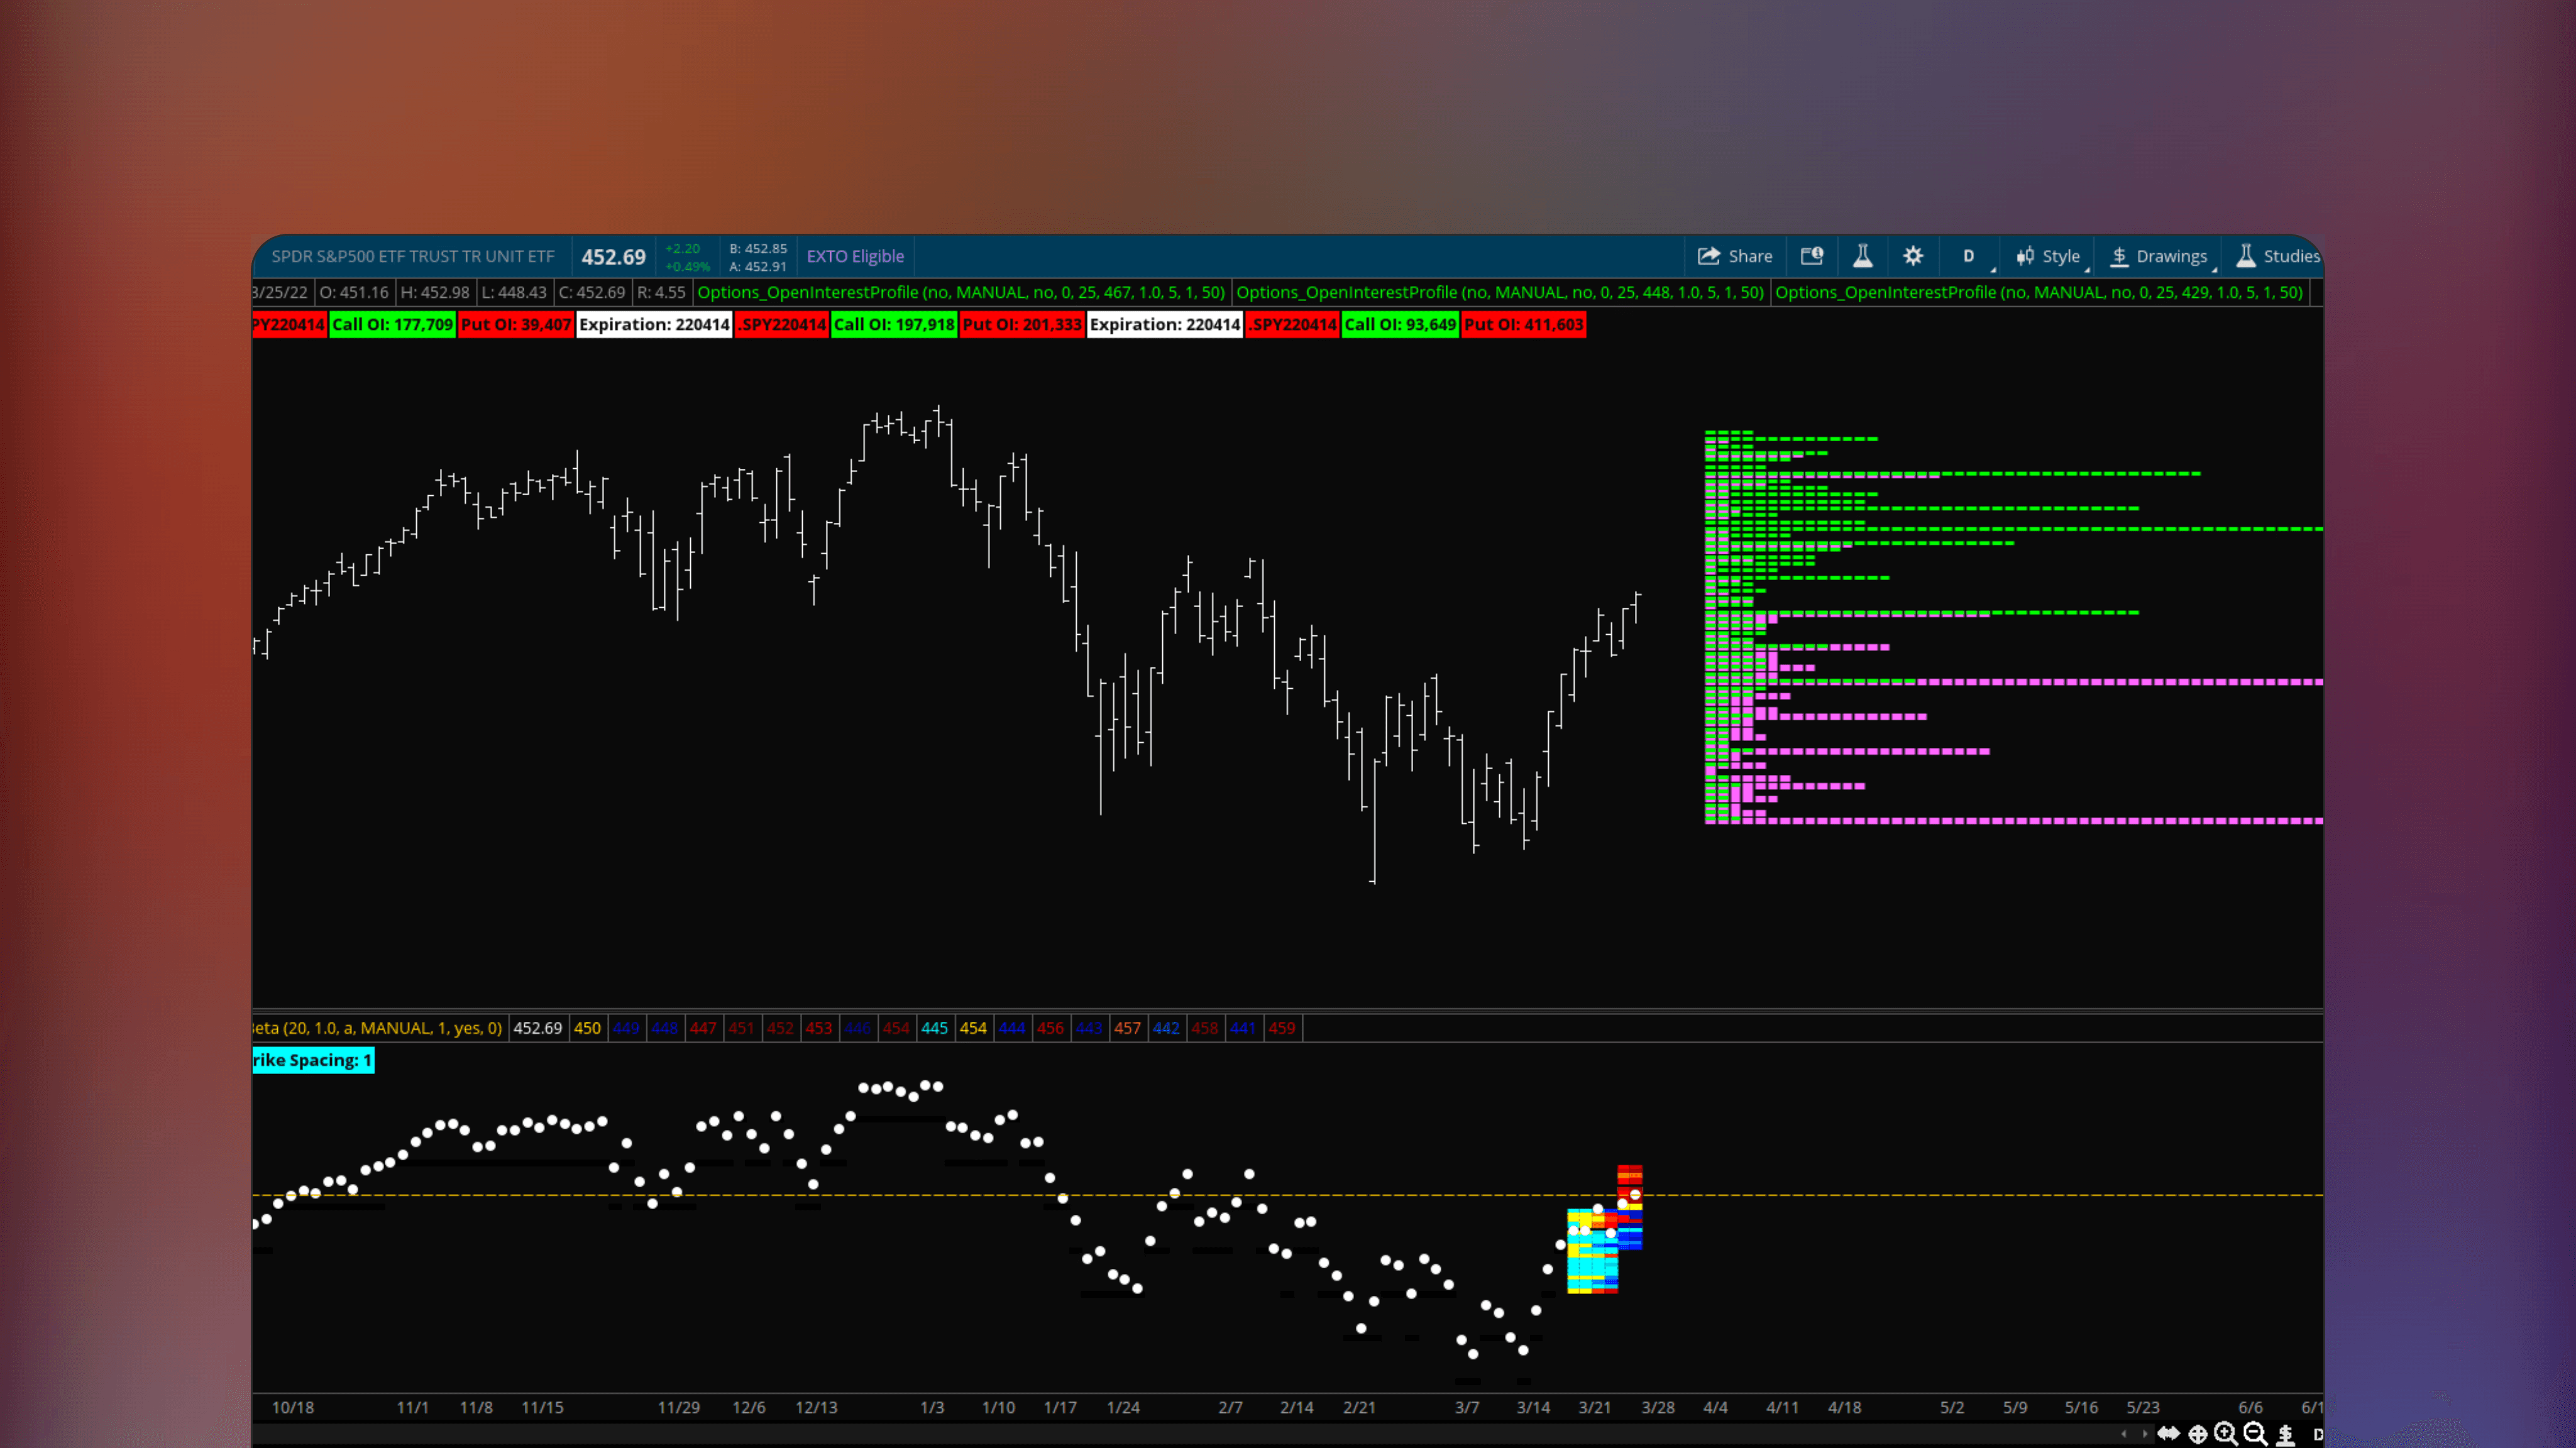The image size is (2576, 1448).
Task: Toggle the Strike Spacing: 1 label
Action: 312,1059
